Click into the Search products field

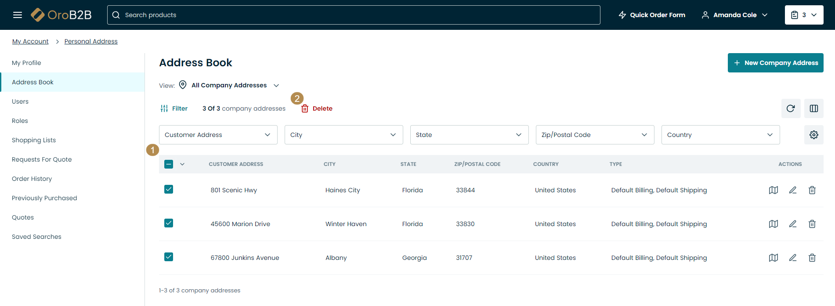(354, 15)
